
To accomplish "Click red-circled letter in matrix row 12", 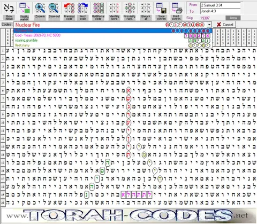I will (x=128, y=138).
